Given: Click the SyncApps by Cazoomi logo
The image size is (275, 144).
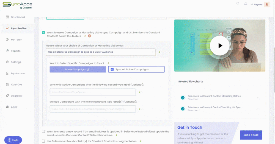Looking at the screenshot, I should pyautogui.click(x=17, y=5).
